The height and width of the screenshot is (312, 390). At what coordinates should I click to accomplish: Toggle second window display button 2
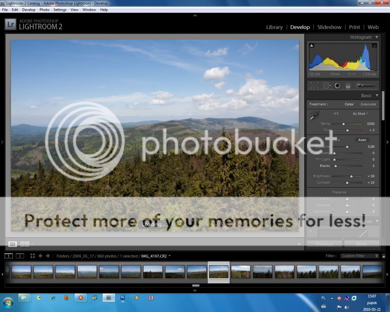tap(20, 256)
